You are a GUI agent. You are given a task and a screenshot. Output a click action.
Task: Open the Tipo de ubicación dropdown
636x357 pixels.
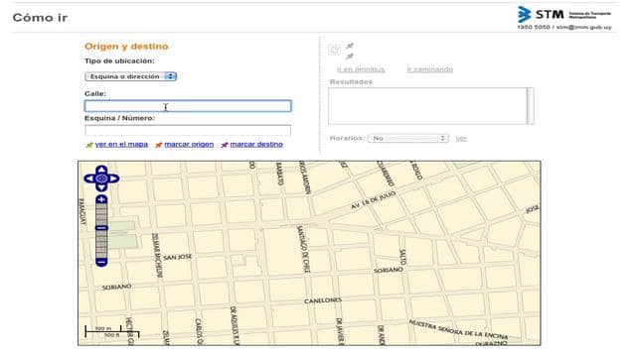[x=130, y=76]
